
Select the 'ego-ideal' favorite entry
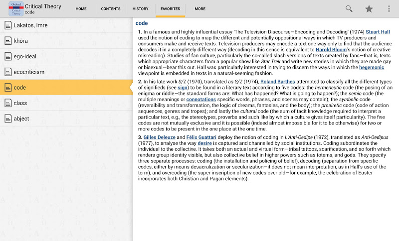coord(66,56)
